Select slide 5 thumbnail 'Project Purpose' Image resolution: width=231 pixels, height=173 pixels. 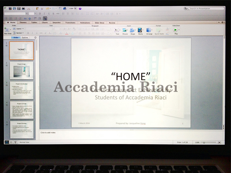pyautogui.click(x=22, y=130)
